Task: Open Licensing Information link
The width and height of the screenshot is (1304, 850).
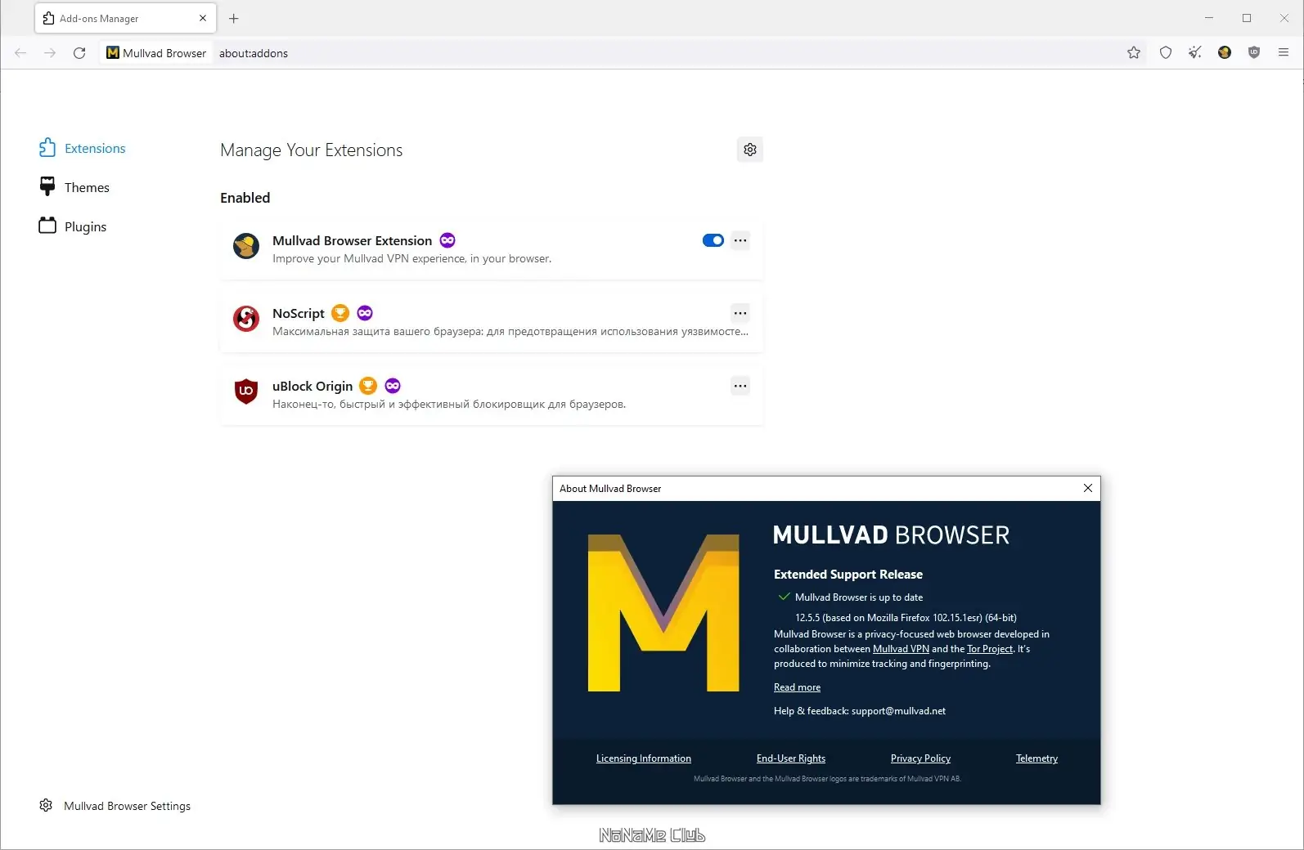Action: tap(644, 758)
